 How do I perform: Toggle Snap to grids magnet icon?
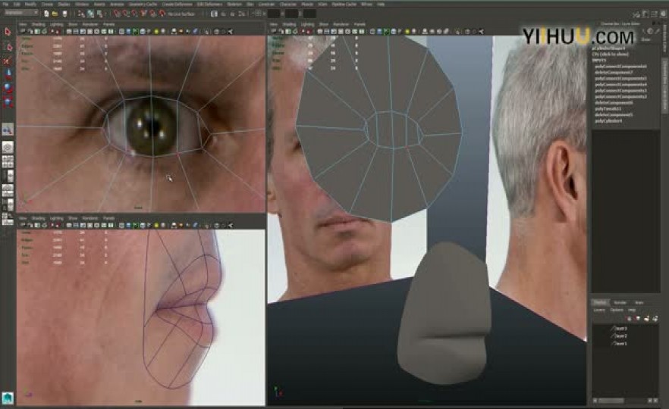point(117,14)
